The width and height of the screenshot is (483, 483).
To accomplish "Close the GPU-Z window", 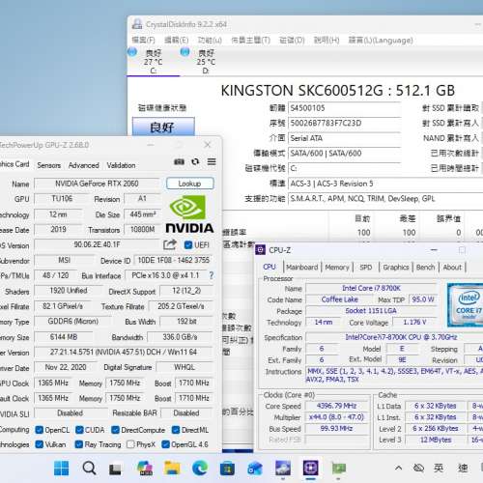I will point(208,145).
